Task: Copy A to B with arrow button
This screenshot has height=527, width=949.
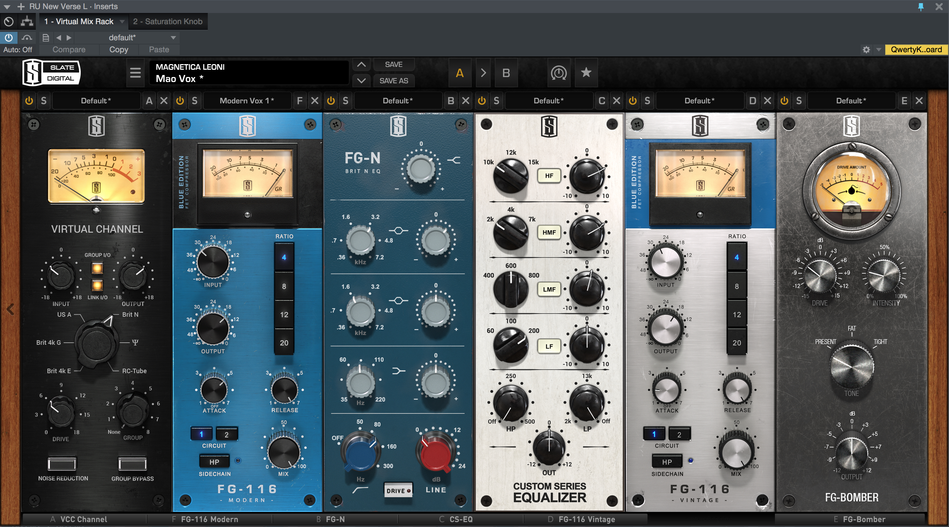Action: tap(483, 73)
